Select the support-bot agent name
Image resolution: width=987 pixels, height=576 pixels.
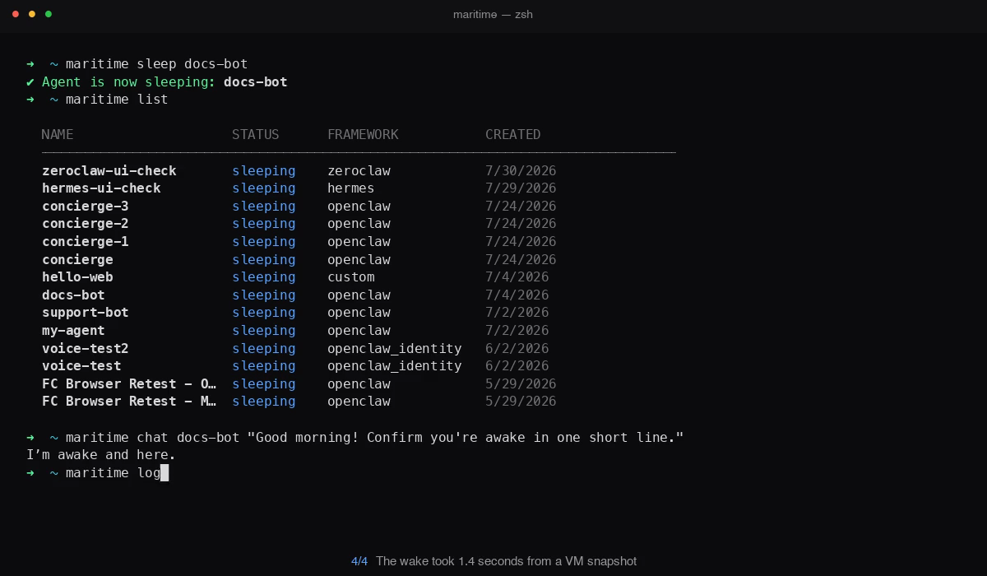click(86, 312)
